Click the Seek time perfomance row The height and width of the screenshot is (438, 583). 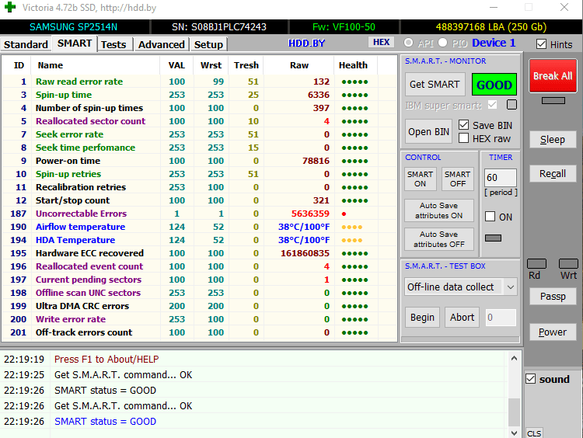(200, 148)
